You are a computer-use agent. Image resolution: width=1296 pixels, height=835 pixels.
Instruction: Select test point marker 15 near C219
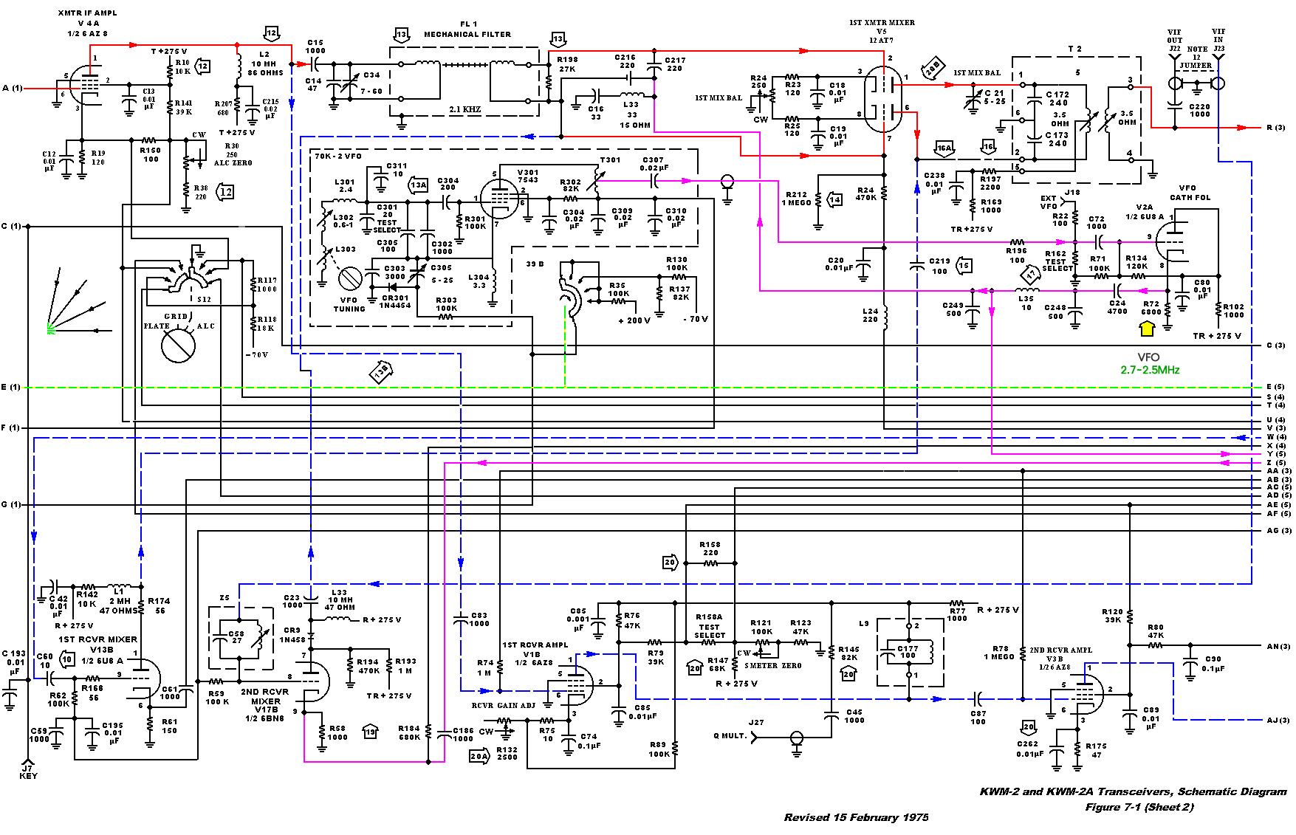pos(964,265)
